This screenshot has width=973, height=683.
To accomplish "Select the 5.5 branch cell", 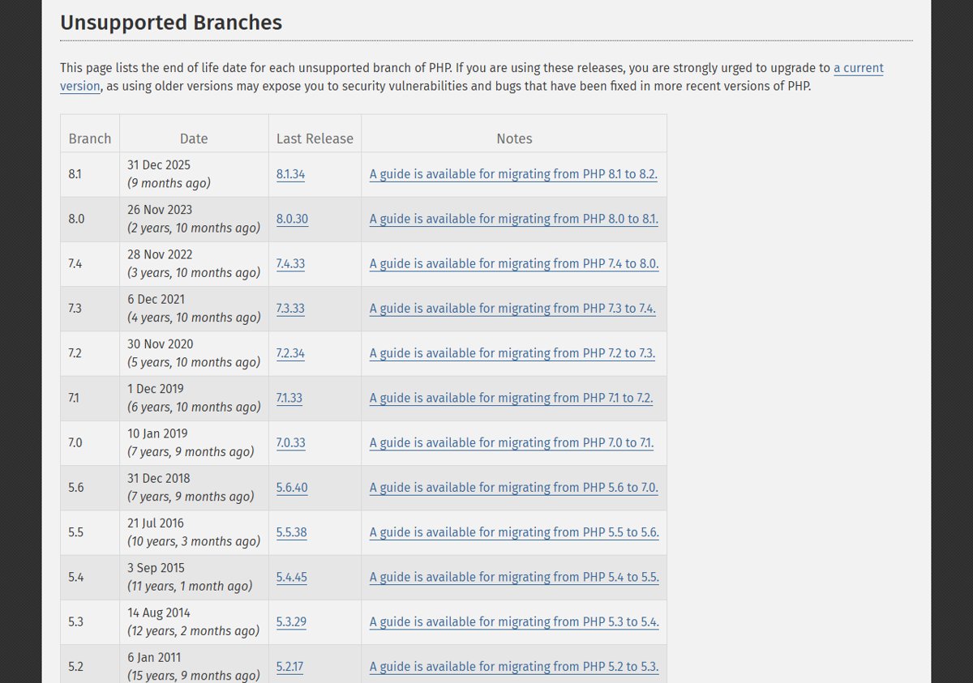I will tap(90, 532).
